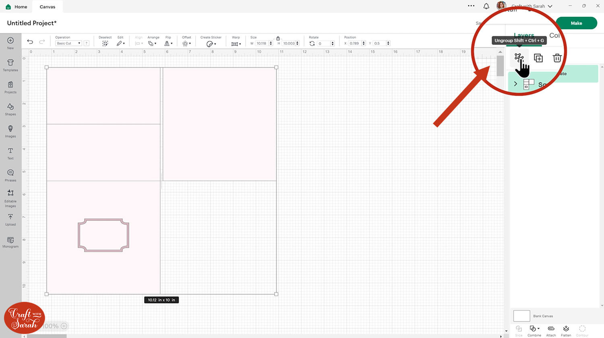Click the zoom in plus button
The width and height of the screenshot is (604, 338).
click(64, 326)
